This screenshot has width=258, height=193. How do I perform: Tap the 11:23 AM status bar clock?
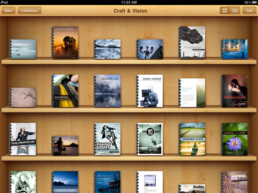click(x=129, y=2)
